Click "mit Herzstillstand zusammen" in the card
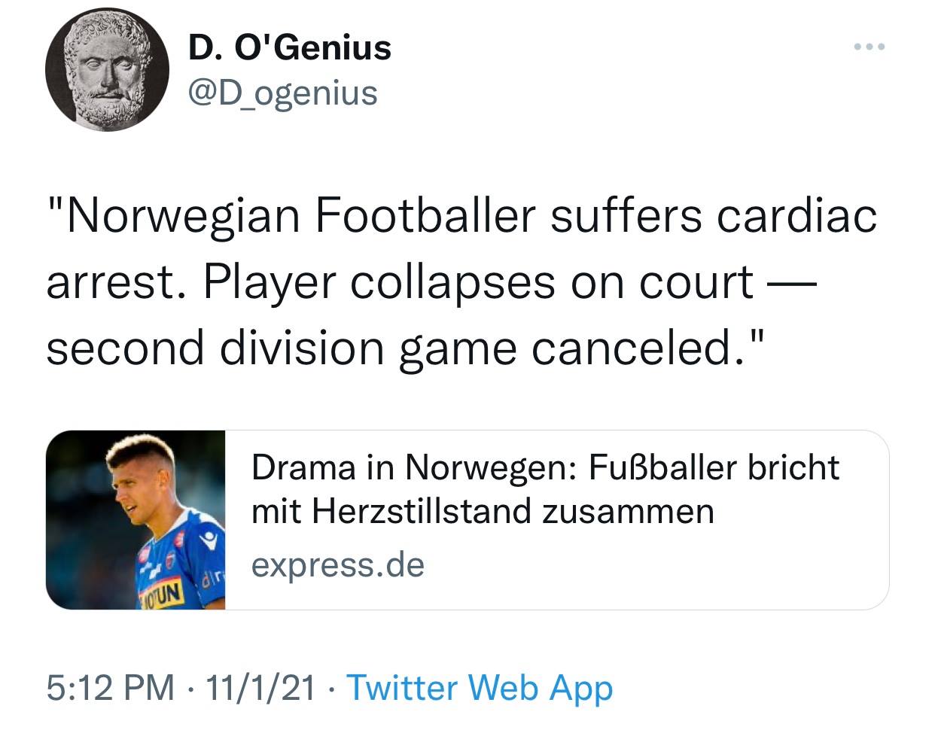 click(x=483, y=512)
